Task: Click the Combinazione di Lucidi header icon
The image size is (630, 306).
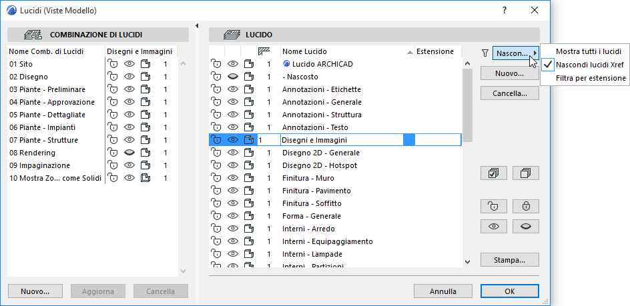Action: (x=33, y=35)
